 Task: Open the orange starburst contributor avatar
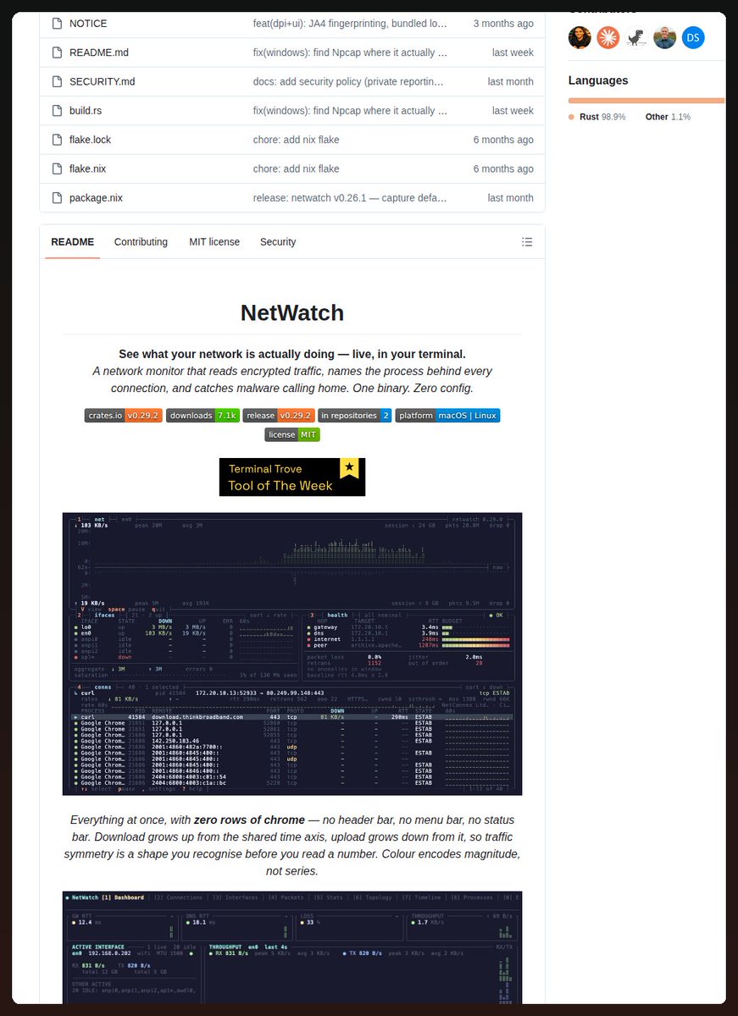(x=608, y=37)
